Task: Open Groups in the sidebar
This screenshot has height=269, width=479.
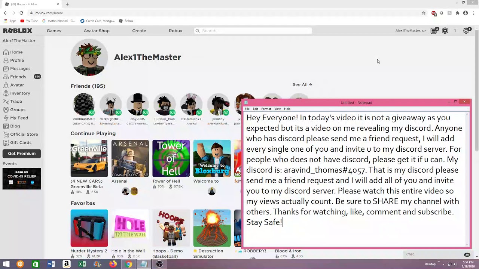Action: tap(14, 109)
